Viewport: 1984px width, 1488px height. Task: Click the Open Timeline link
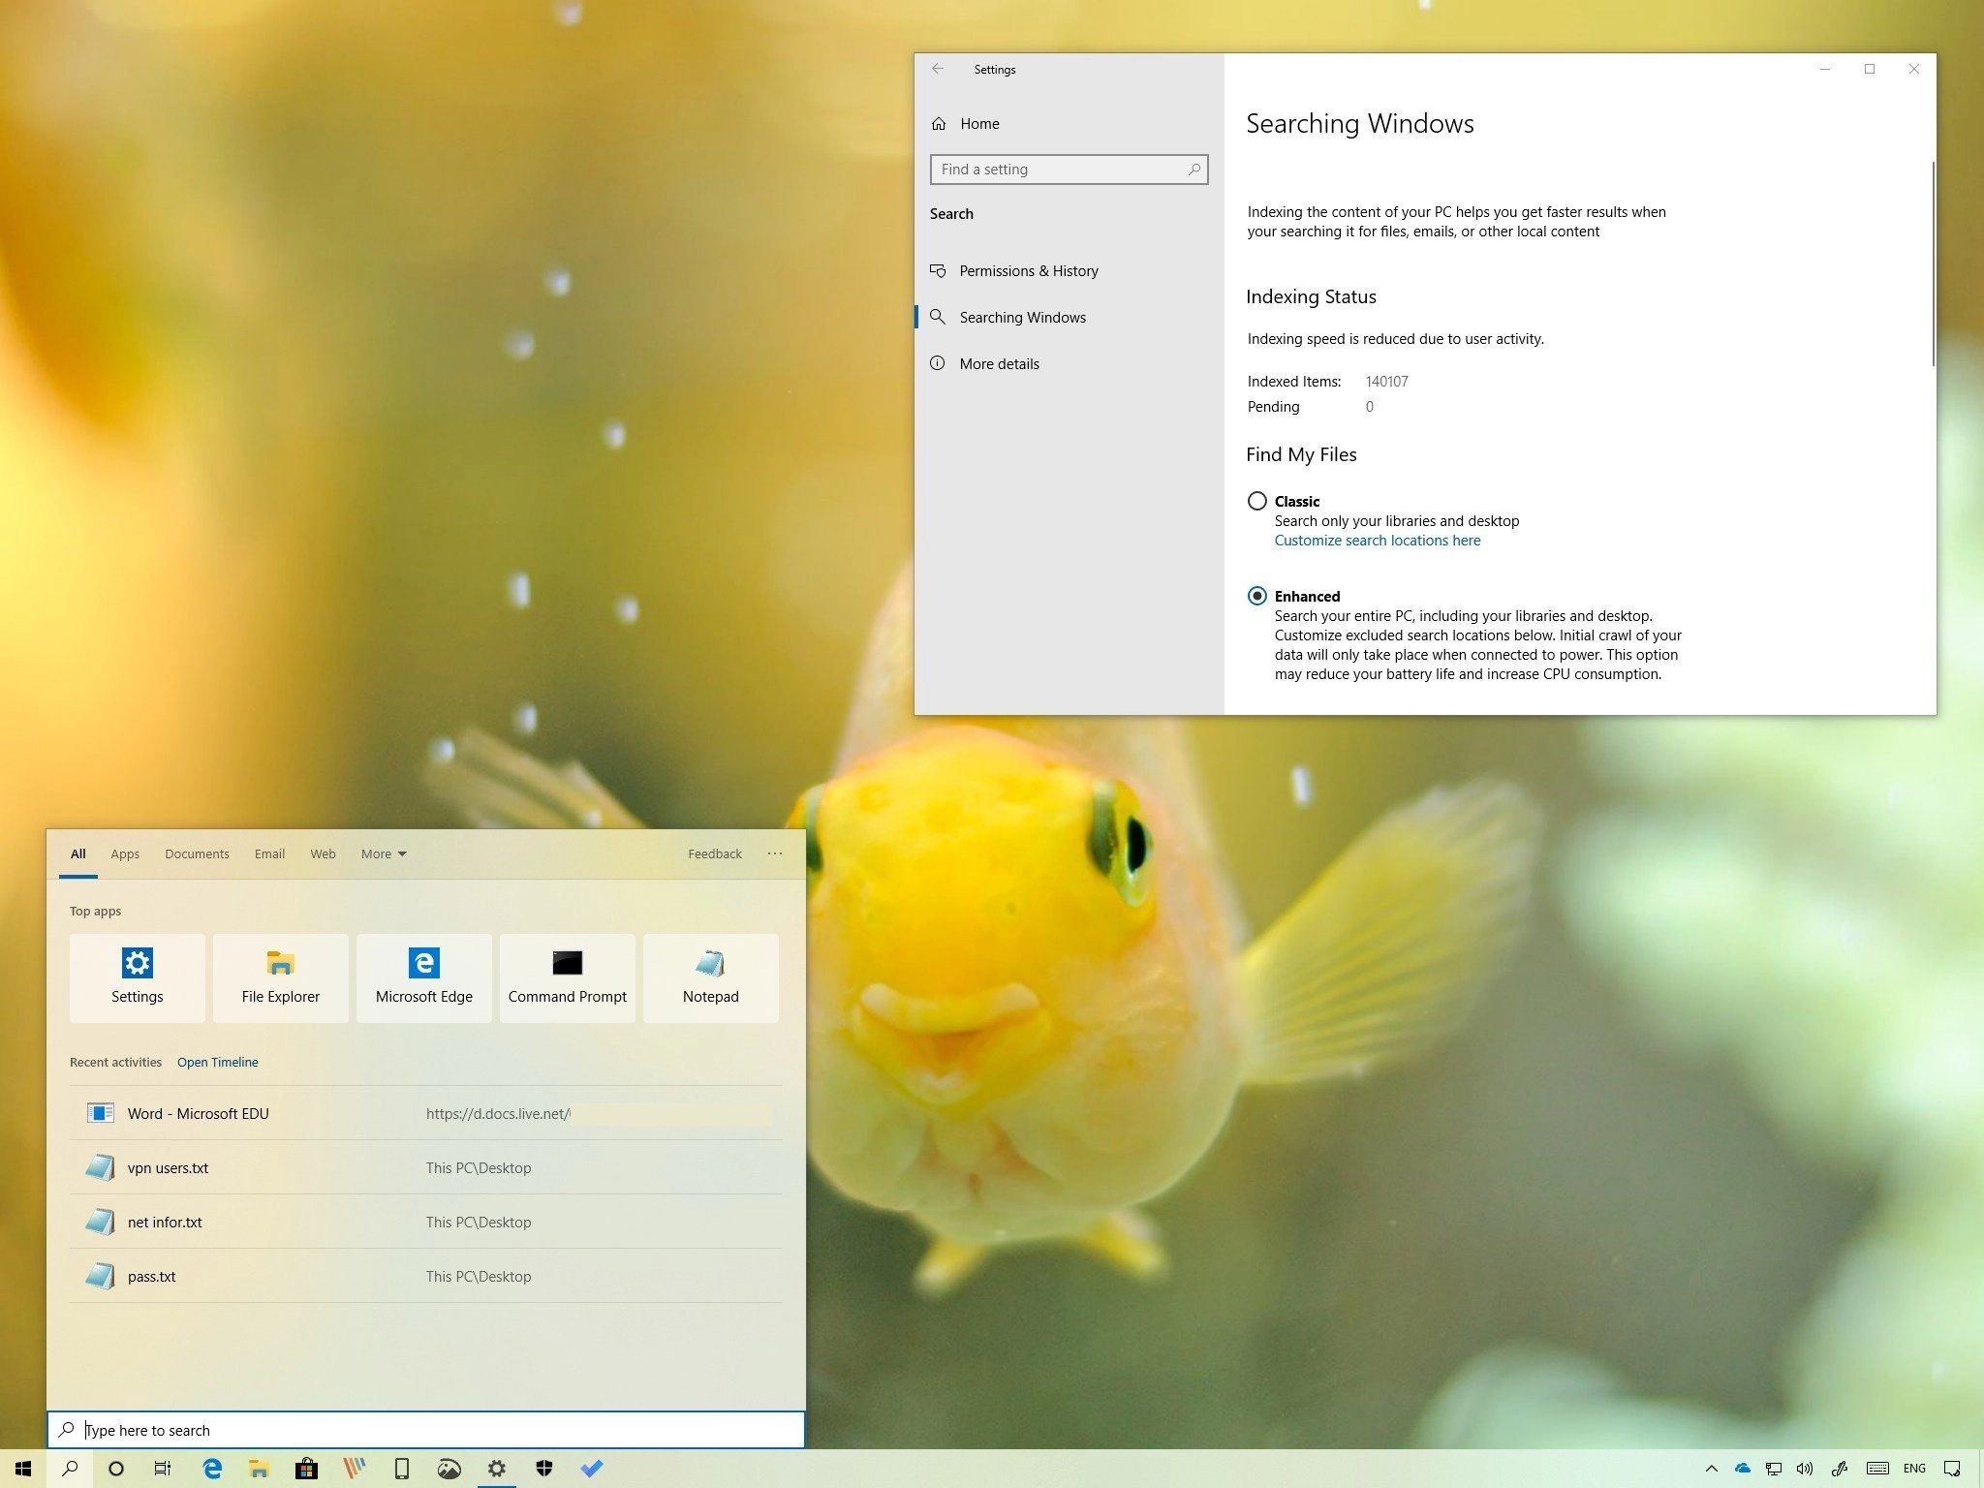[217, 1062]
